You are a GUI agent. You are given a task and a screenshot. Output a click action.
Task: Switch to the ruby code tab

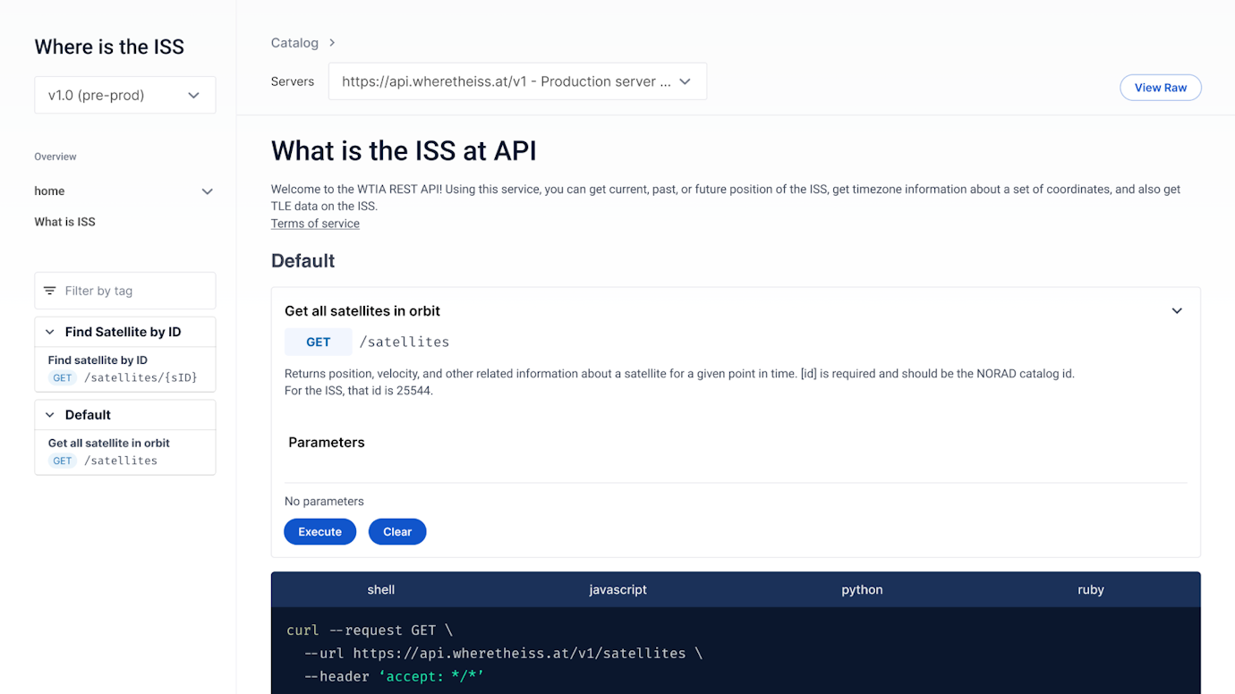[x=1090, y=589]
